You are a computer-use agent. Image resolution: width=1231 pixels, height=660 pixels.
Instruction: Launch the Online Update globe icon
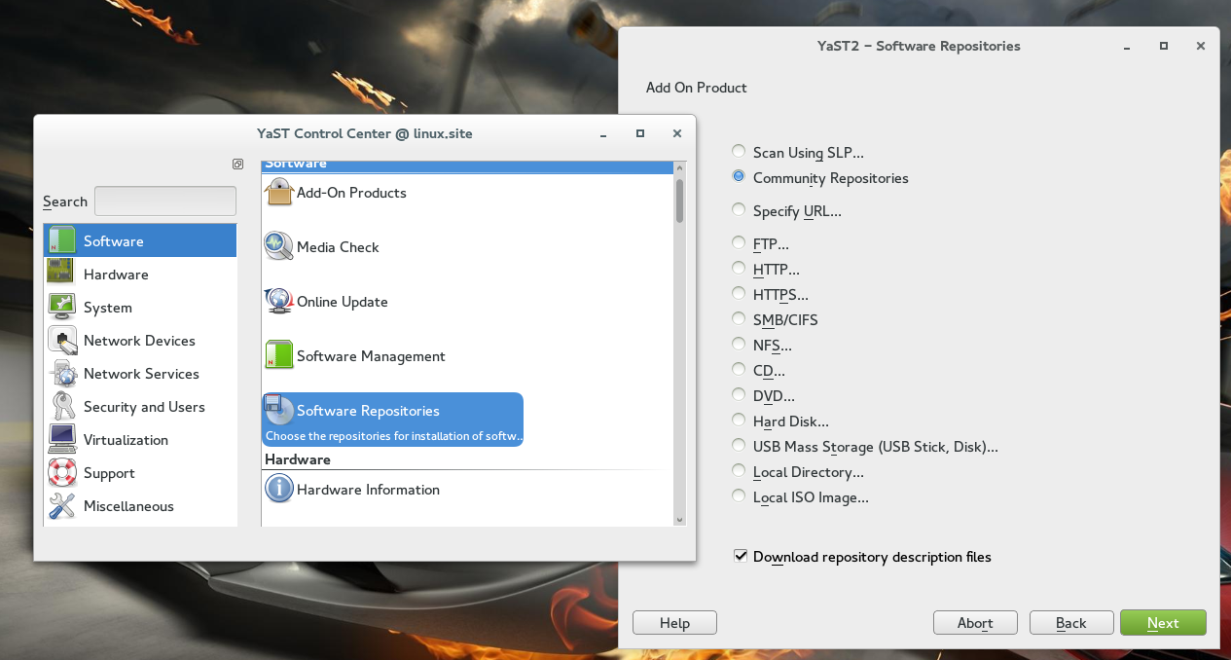click(279, 301)
